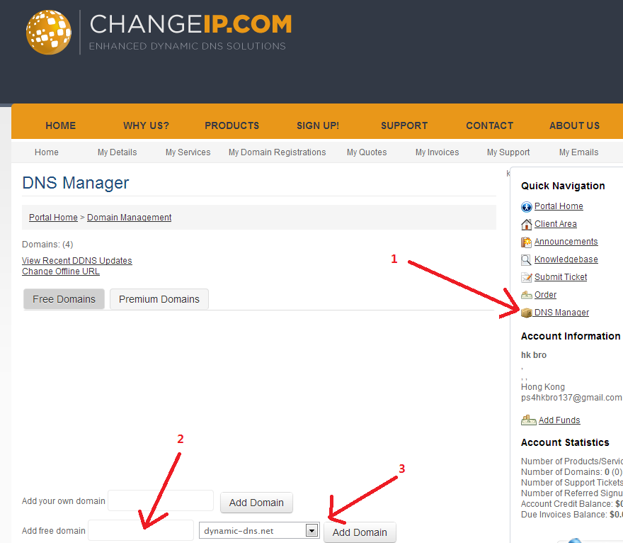The height and width of the screenshot is (543, 623).
Task: Select the dynamic-dns.net combo box
Action: (x=259, y=530)
